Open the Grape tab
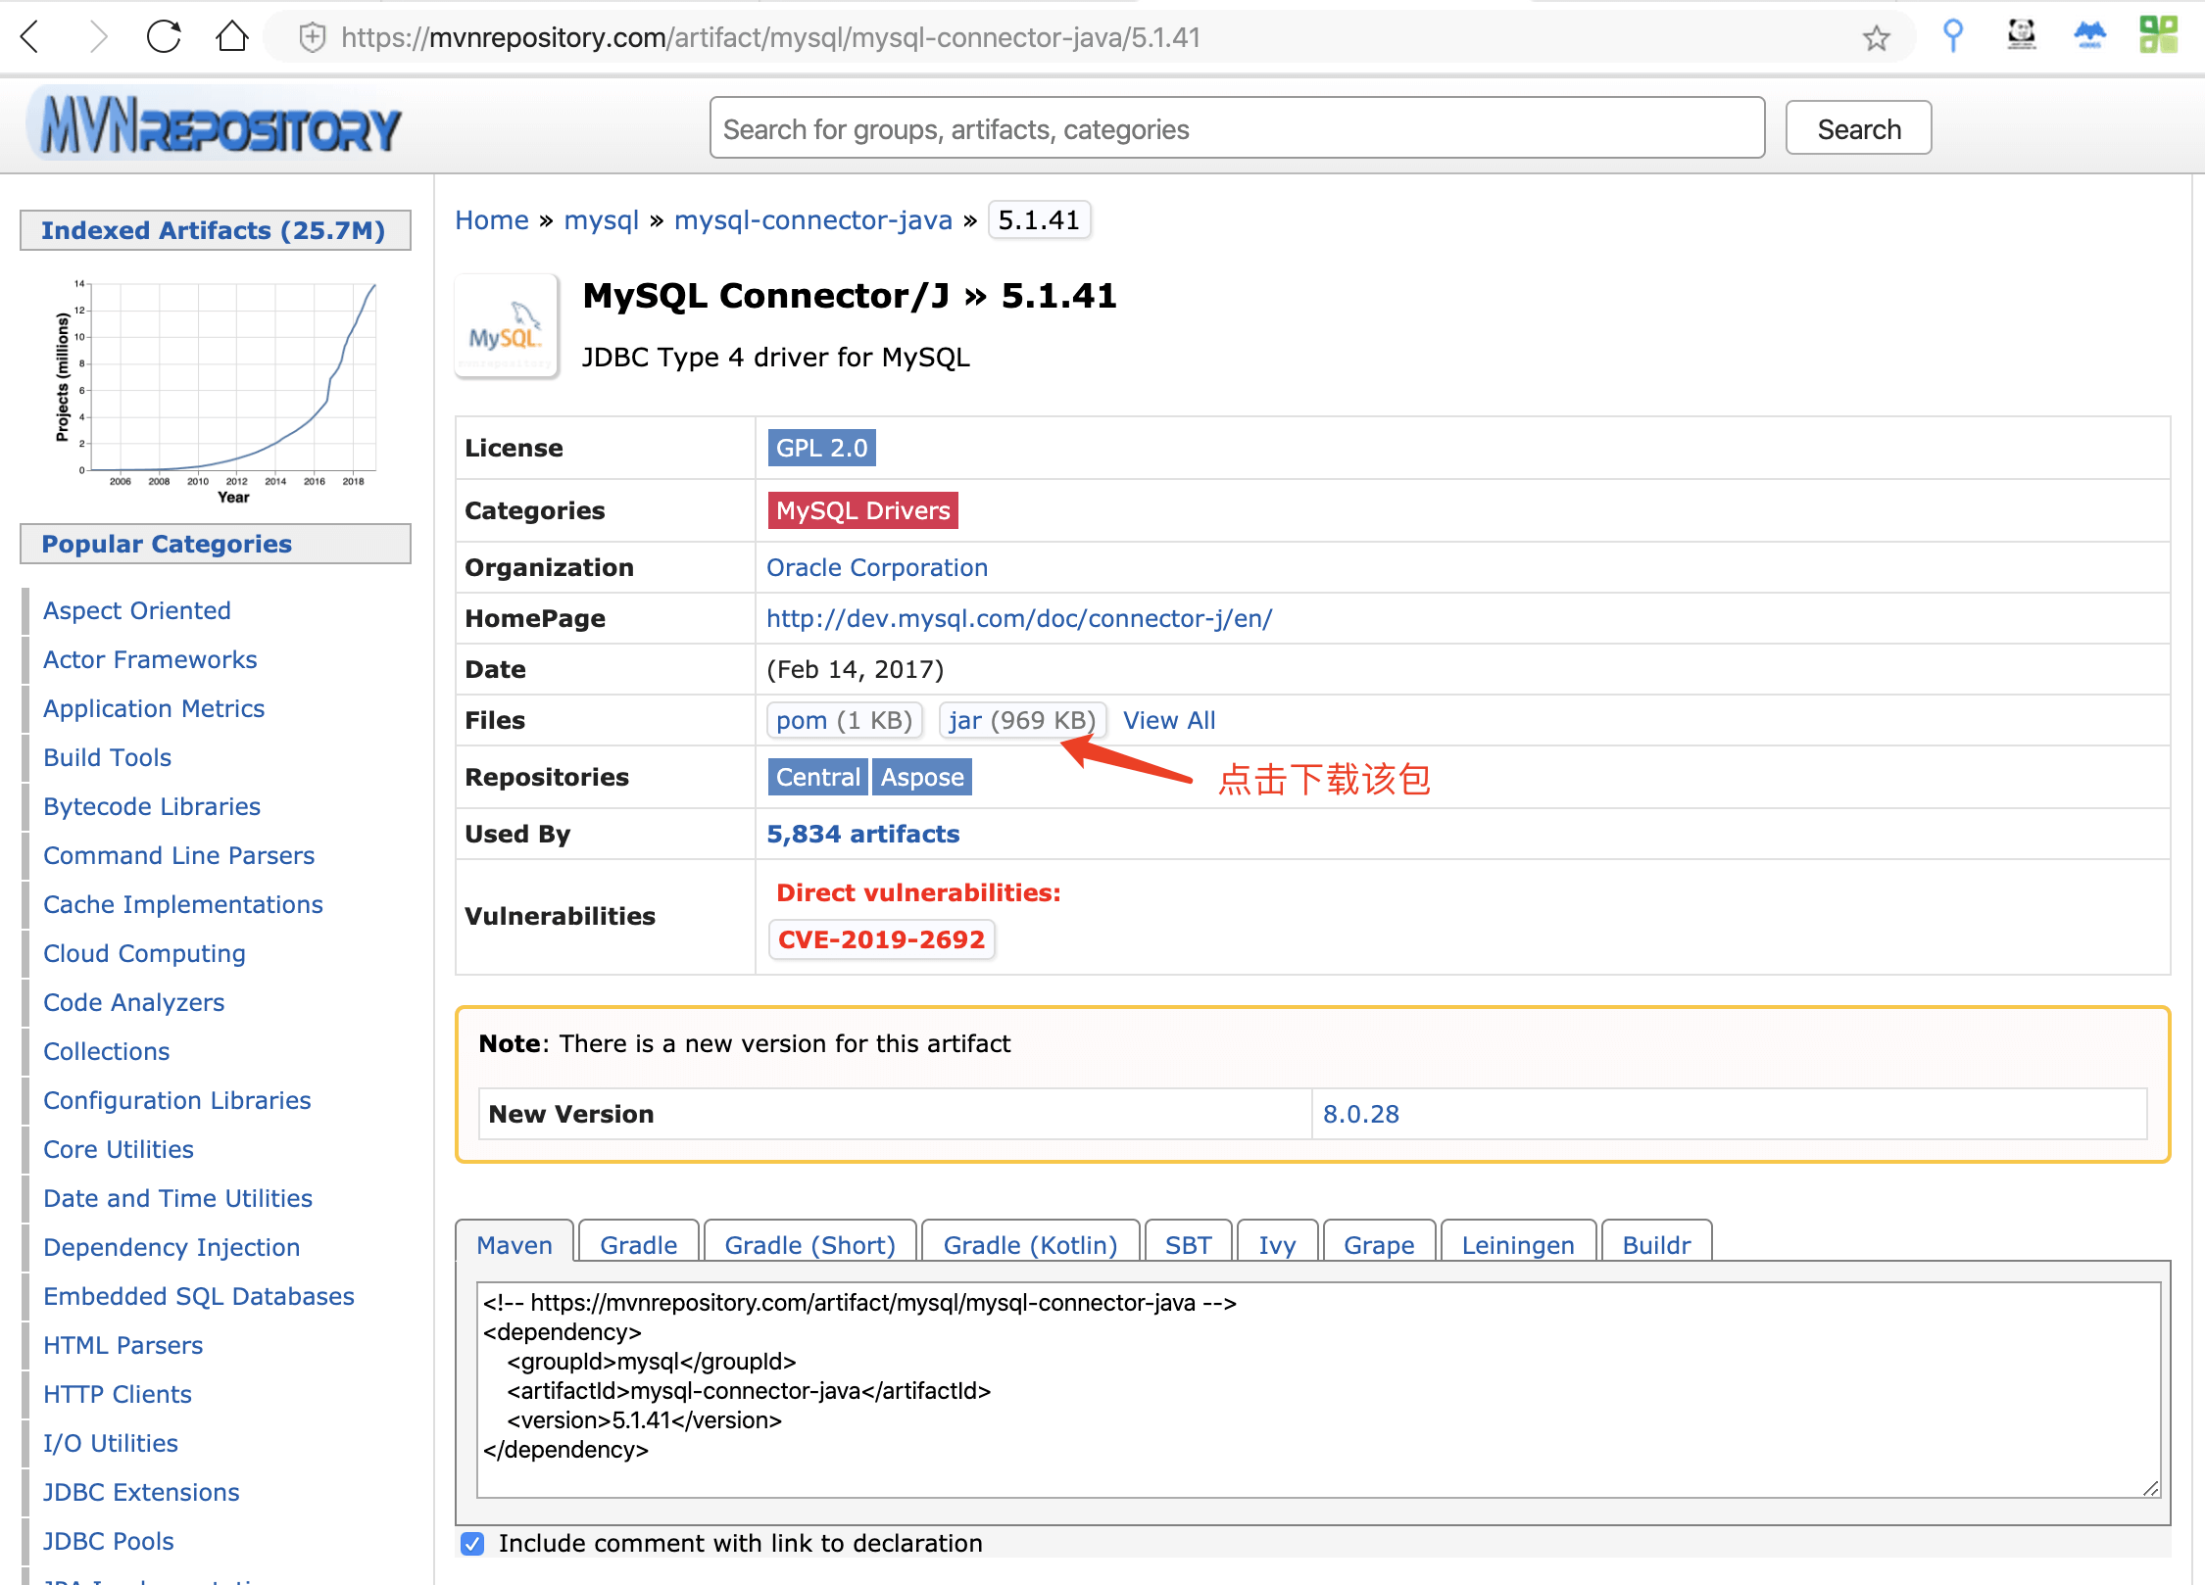Image resolution: width=2205 pixels, height=1585 pixels. [x=1379, y=1244]
